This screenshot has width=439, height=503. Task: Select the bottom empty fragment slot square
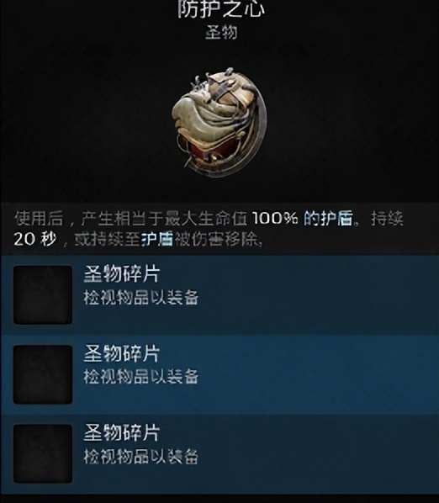[x=43, y=454]
